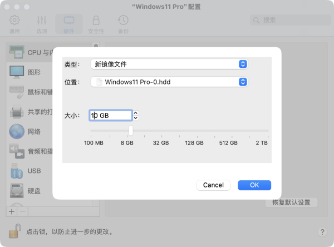Click the 搜索 search field
The image size is (334, 247).
pyautogui.click(x=288, y=20)
